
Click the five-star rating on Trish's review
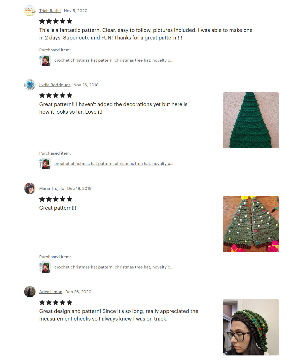tap(56, 21)
